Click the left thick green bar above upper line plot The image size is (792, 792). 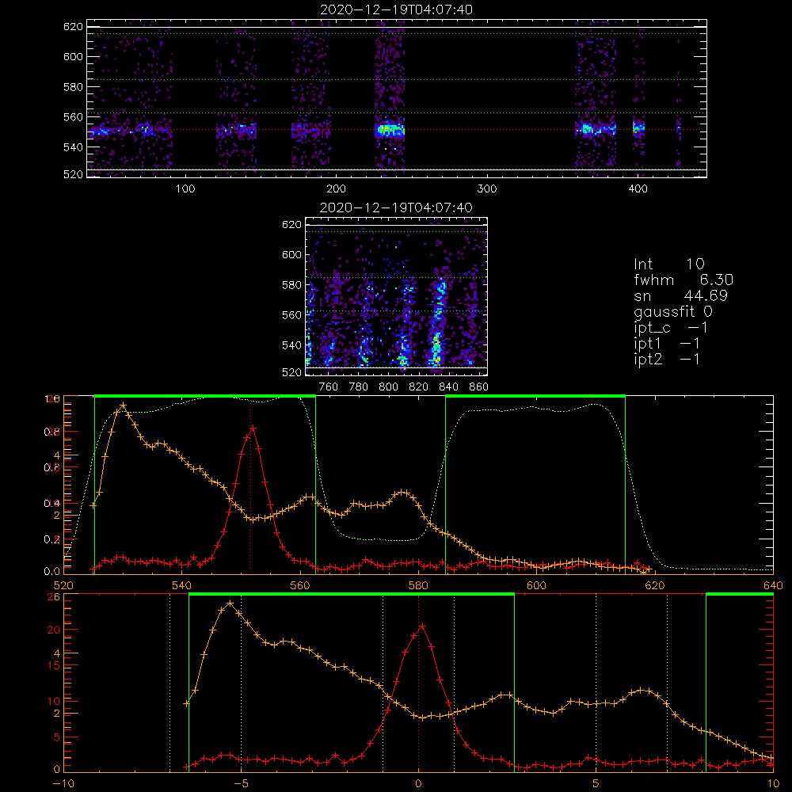(x=205, y=396)
